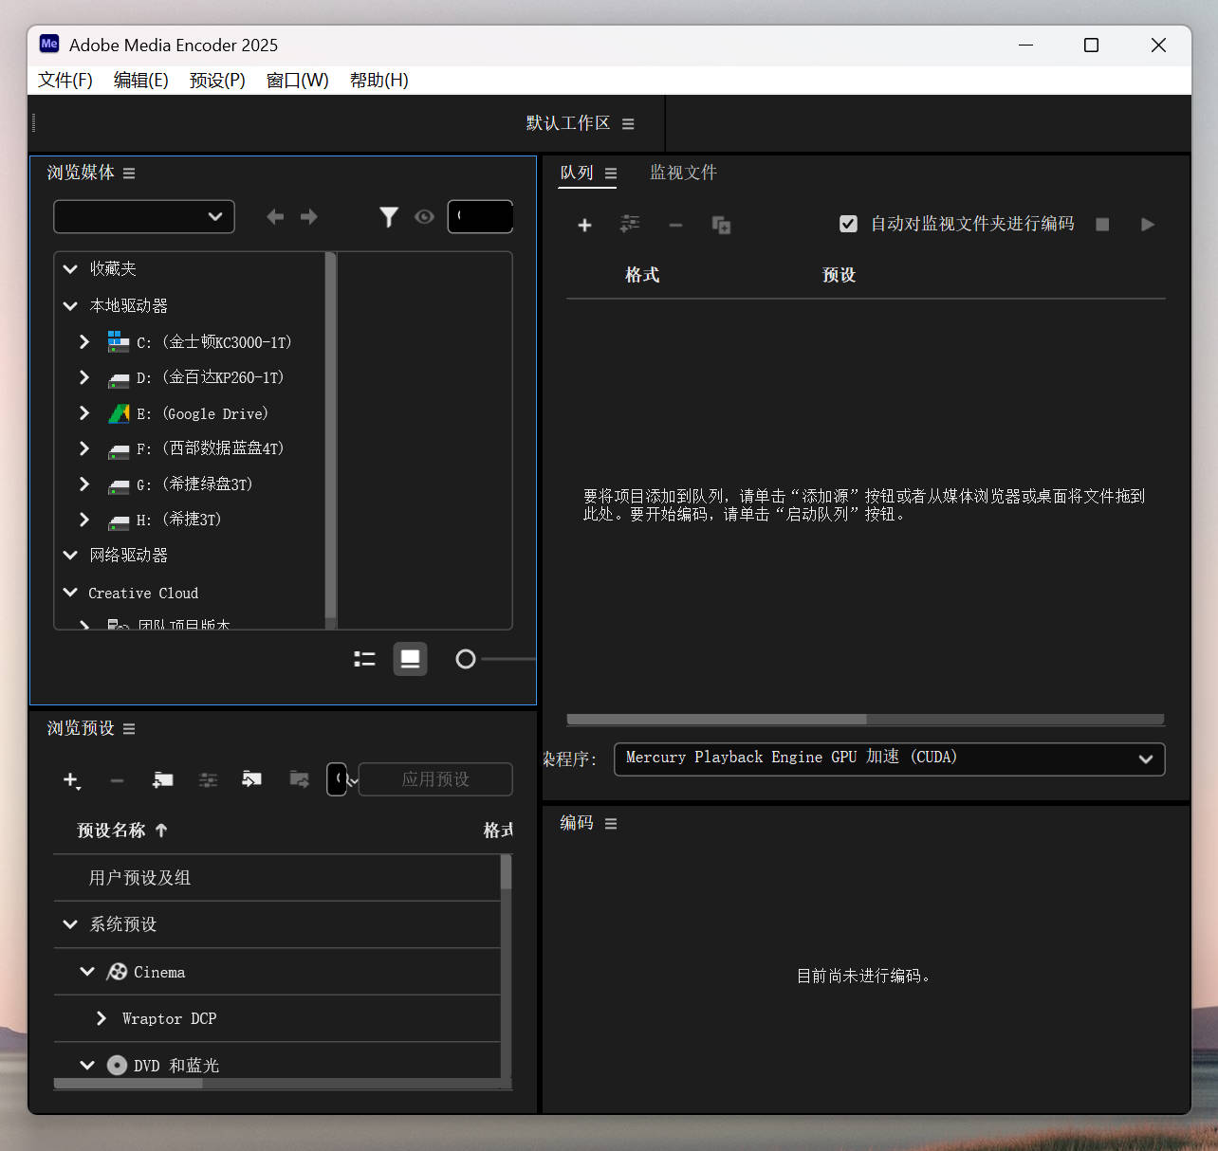Click the media browser tree vertical scrollbar

(331, 436)
